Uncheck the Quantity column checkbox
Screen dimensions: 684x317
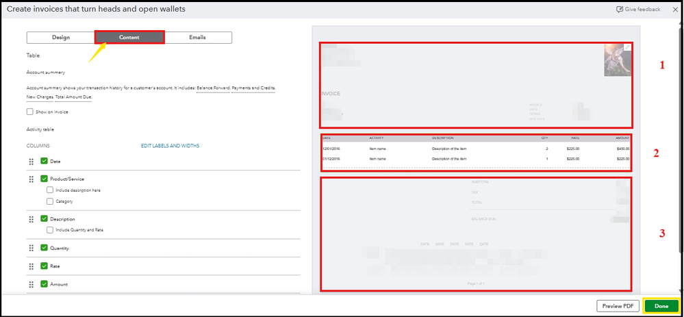(44, 248)
